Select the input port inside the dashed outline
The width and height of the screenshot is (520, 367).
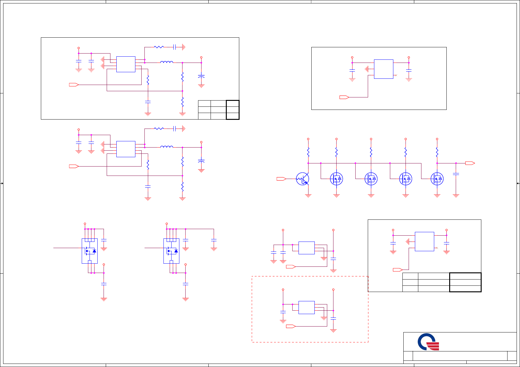(x=291, y=326)
